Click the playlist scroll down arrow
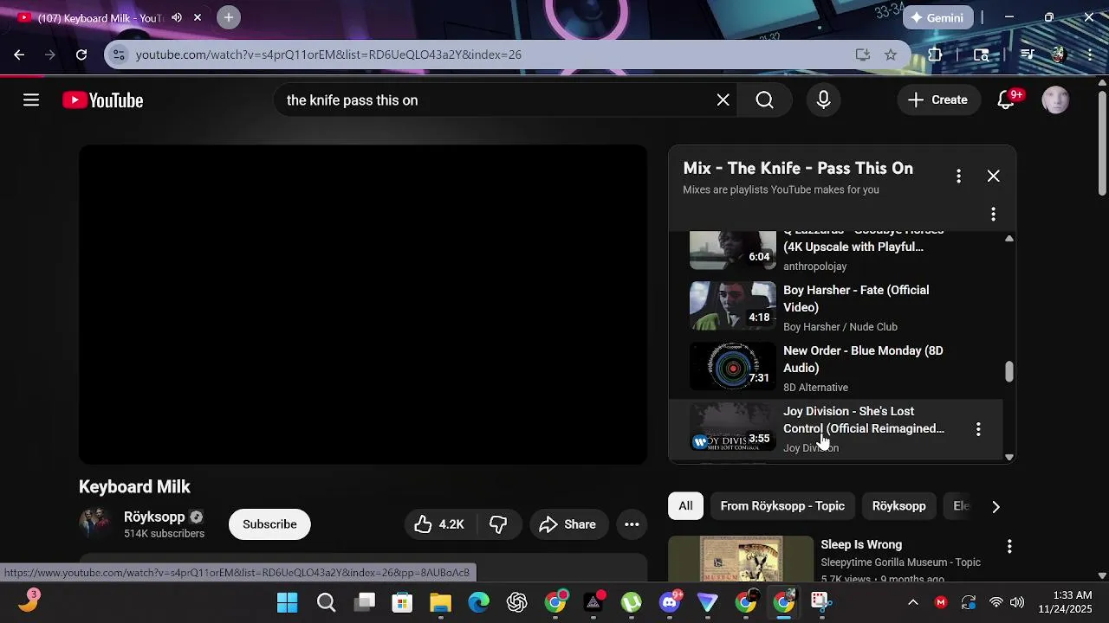The width and height of the screenshot is (1109, 623). click(x=1008, y=457)
